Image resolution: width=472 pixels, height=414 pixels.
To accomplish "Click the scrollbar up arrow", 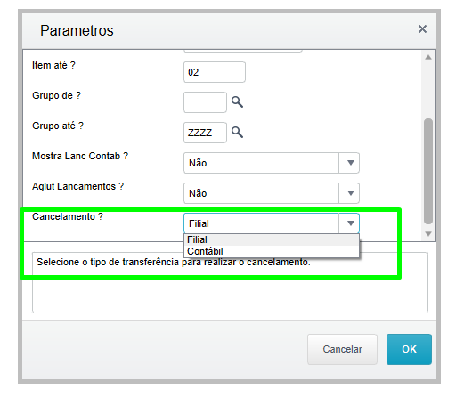I will (428, 57).
